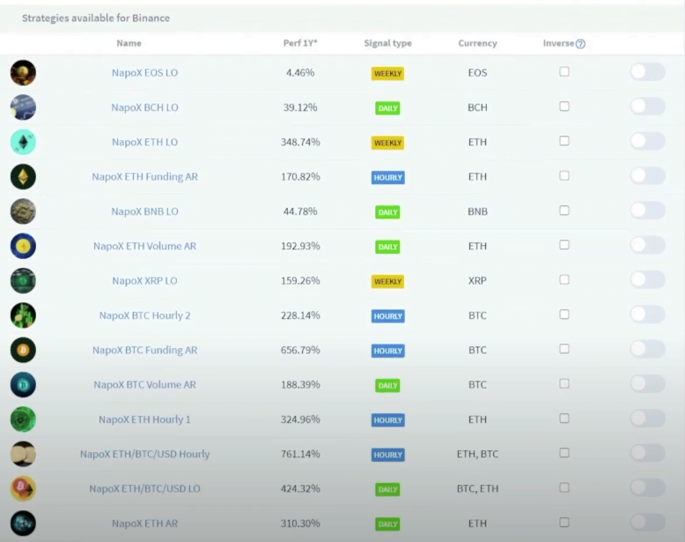Image resolution: width=685 pixels, height=542 pixels.
Task: Check Inverse box for NapoX BCH LO
Action: click(x=564, y=107)
